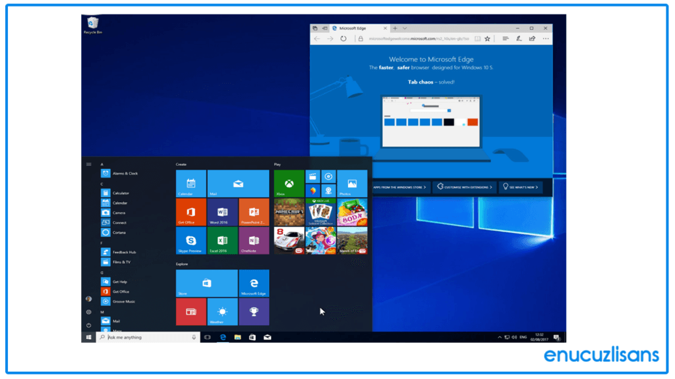Click the See What's New button
The width and height of the screenshot is (675, 379).
pyautogui.click(x=520, y=187)
